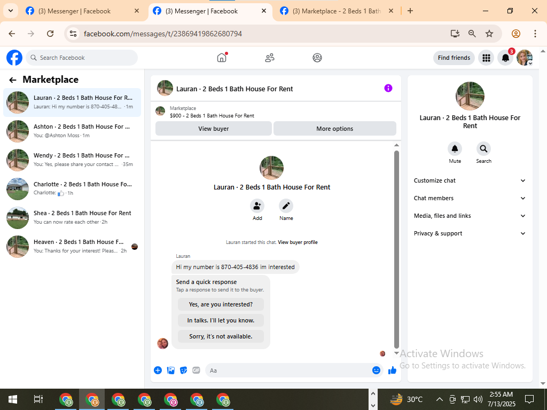547x410 pixels.
Task: Open the emoji picker smiley icon
Action: 376,370
